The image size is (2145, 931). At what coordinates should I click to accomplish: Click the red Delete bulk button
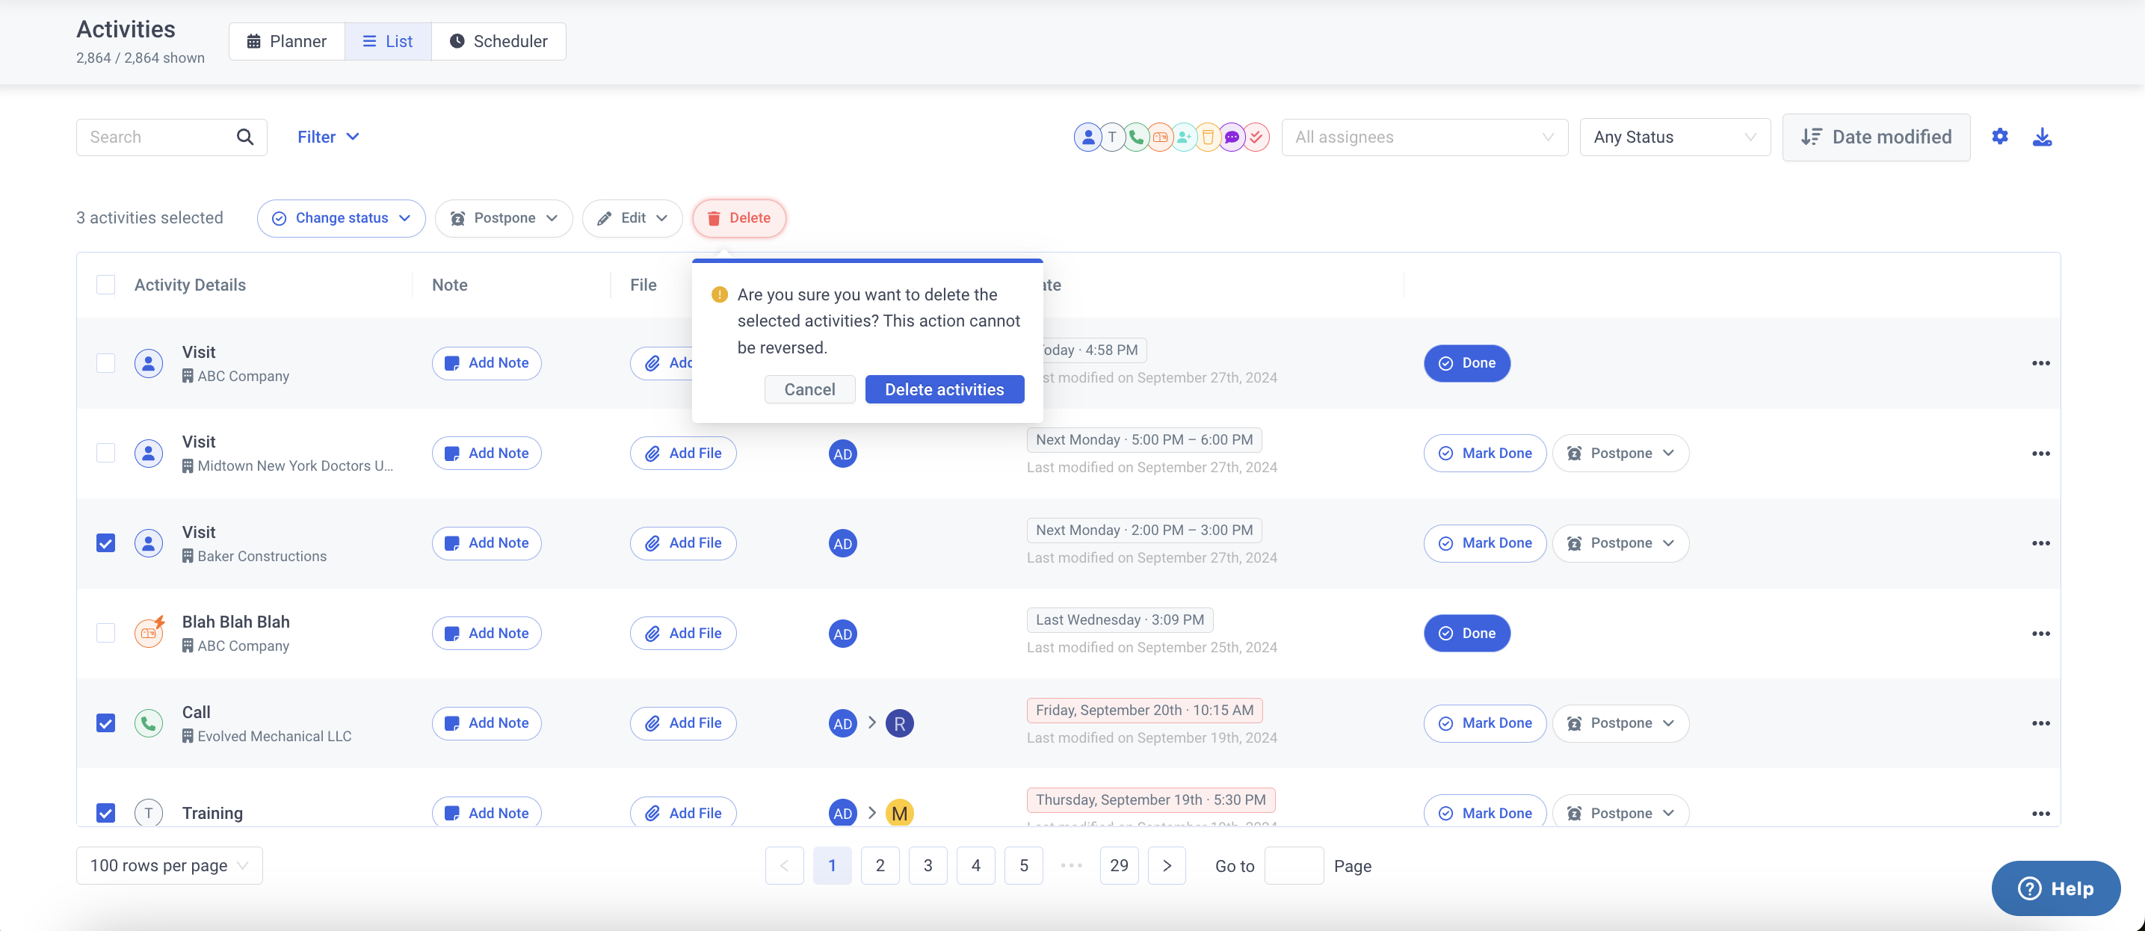(738, 218)
